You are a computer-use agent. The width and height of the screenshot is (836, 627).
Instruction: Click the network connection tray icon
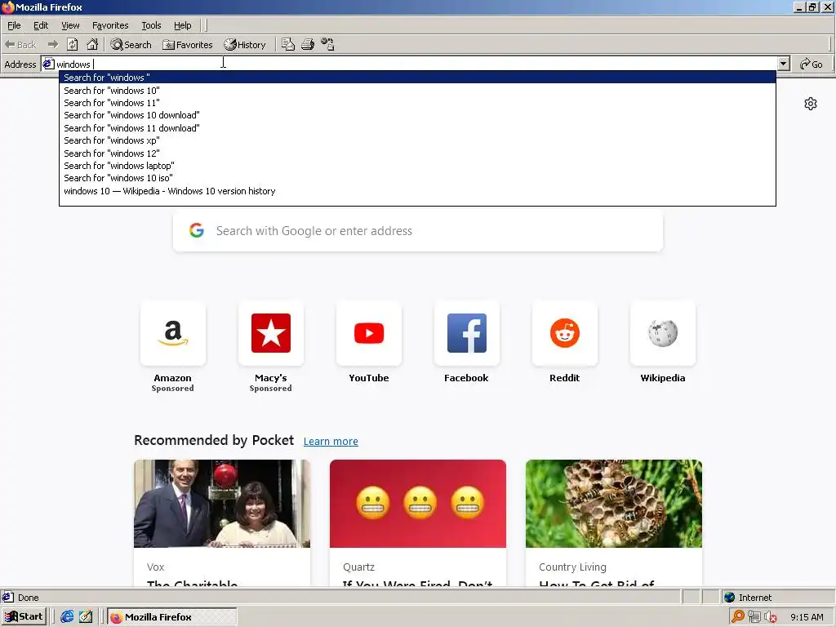click(x=754, y=617)
